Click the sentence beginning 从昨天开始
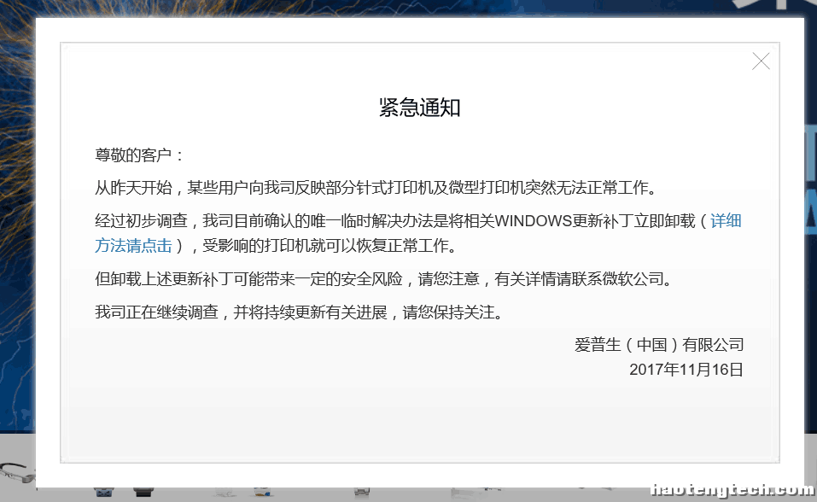The height and width of the screenshot is (502, 817). (376, 188)
